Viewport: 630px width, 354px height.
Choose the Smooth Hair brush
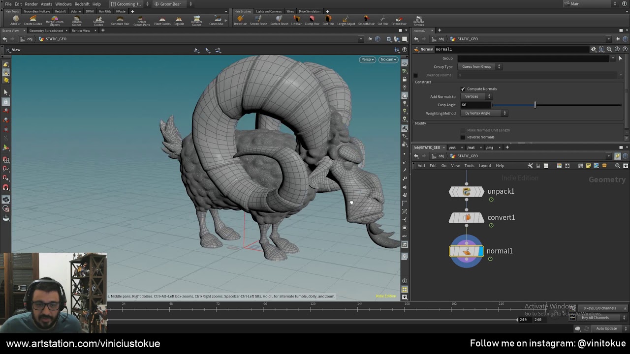tap(366, 21)
